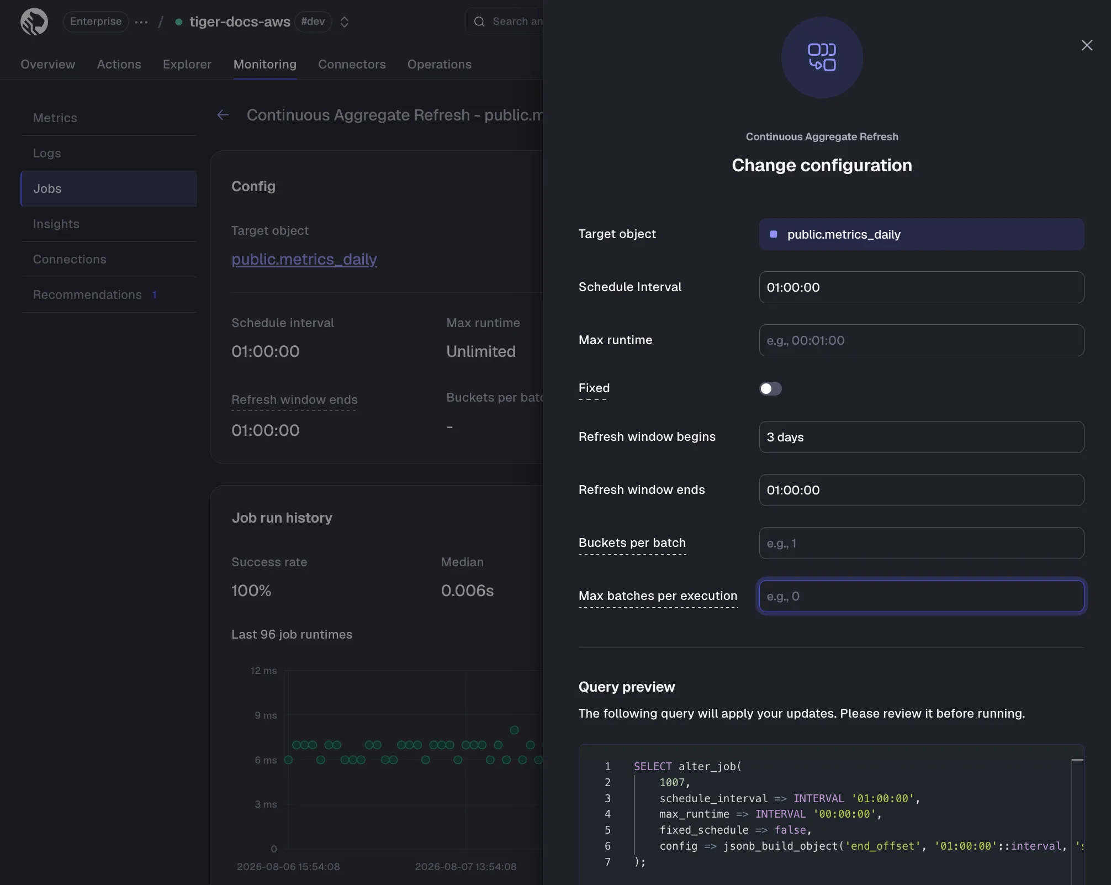
Task: Click the Recommendations count badge 1
Action: (x=155, y=294)
